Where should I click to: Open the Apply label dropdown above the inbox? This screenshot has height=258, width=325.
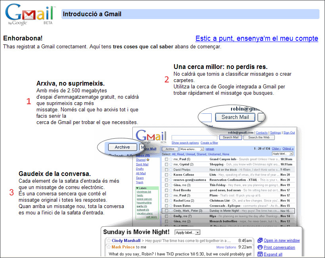282,154
